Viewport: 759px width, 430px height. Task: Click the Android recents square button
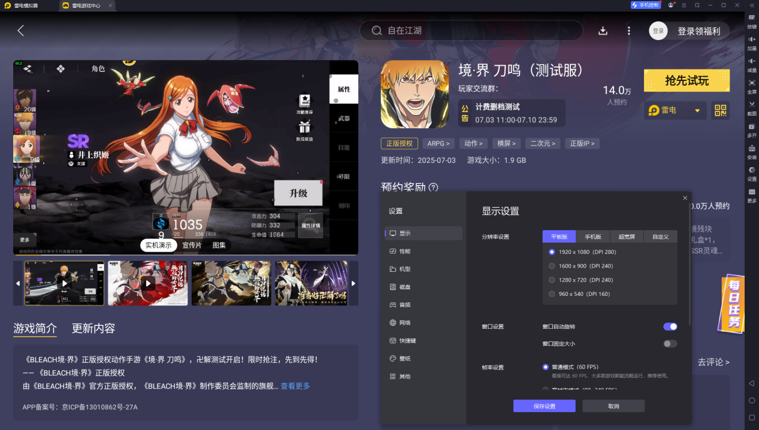pos(752,417)
